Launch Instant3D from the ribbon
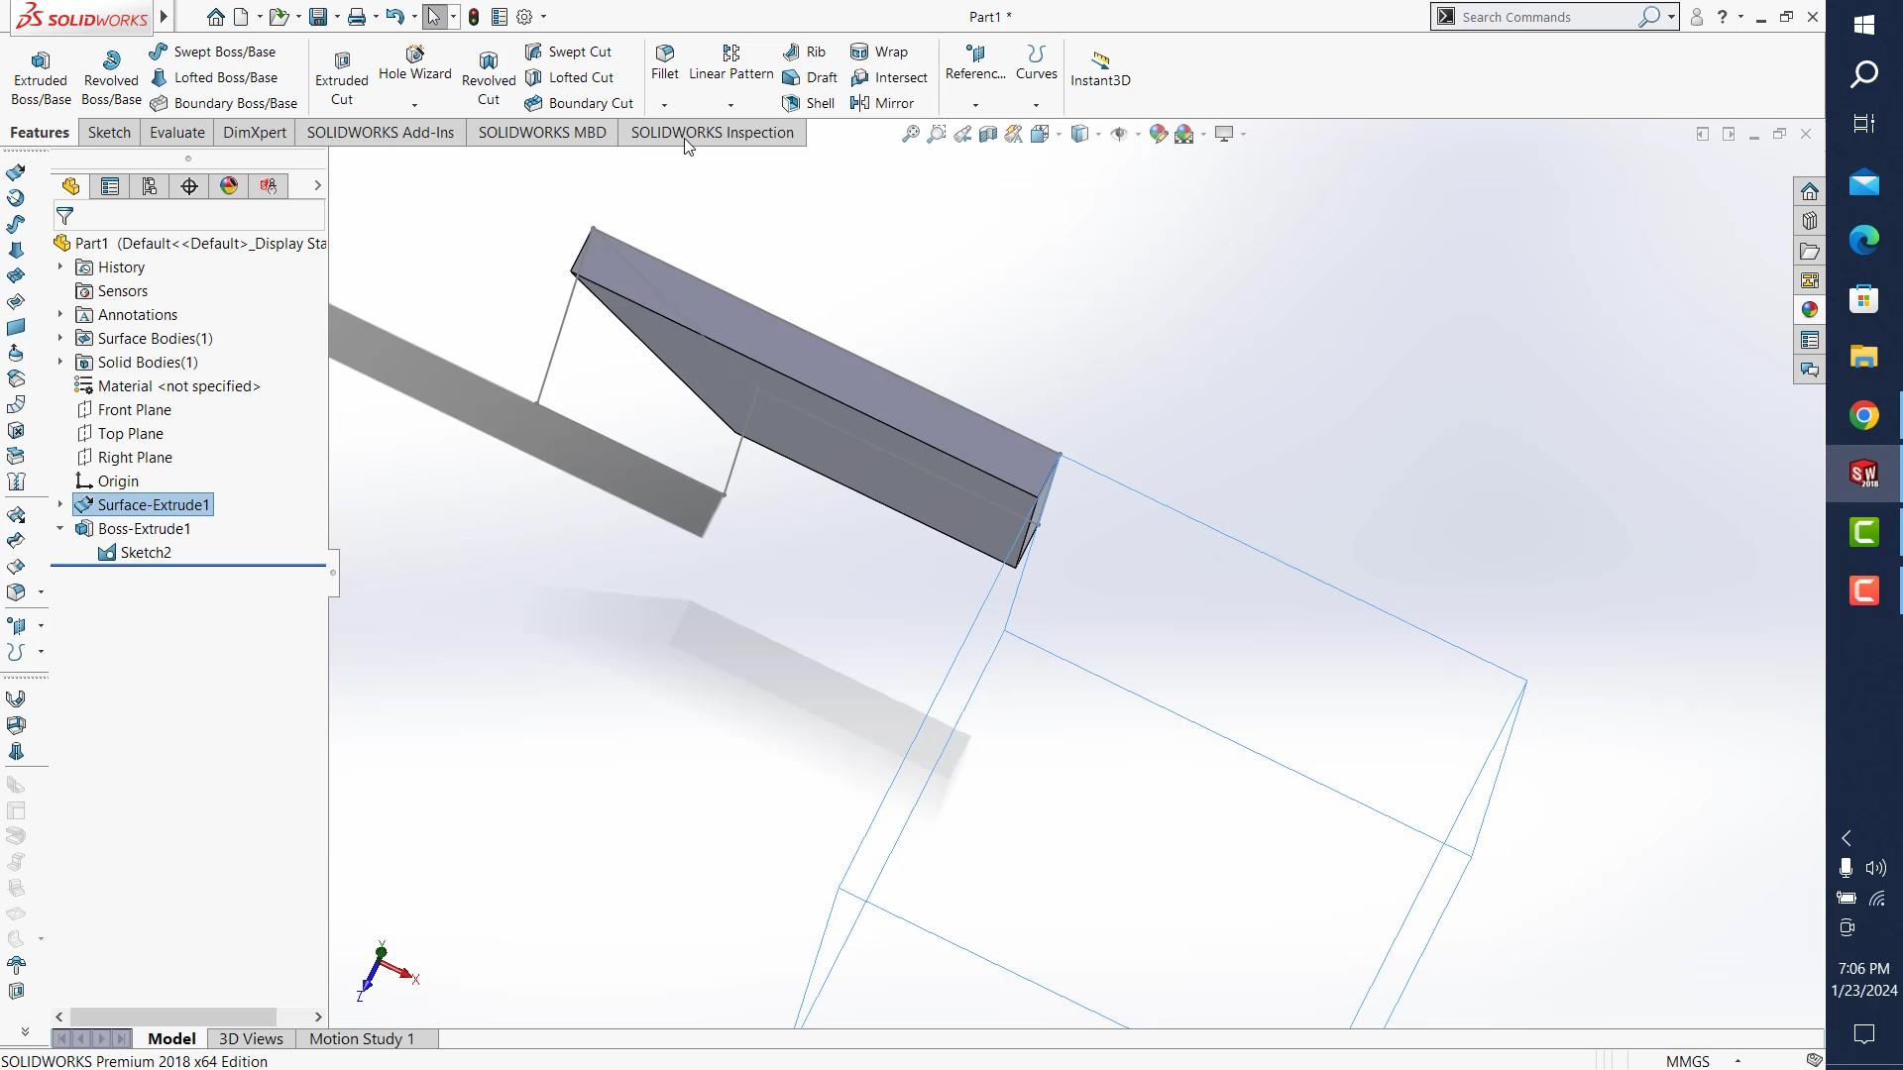This screenshot has width=1903, height=1070. pos(1100,67)
